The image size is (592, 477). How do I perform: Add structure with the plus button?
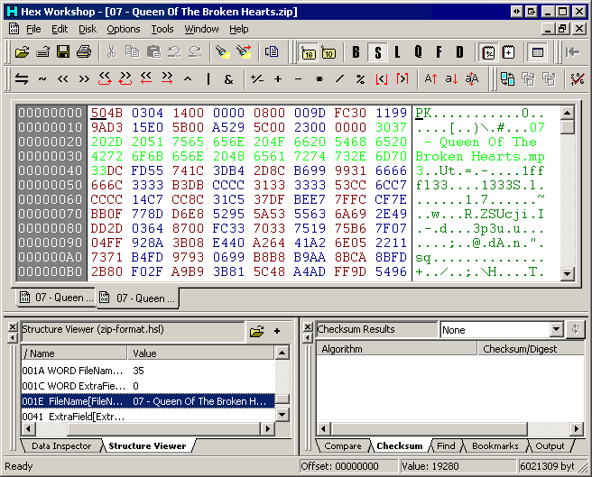[277, 331]
